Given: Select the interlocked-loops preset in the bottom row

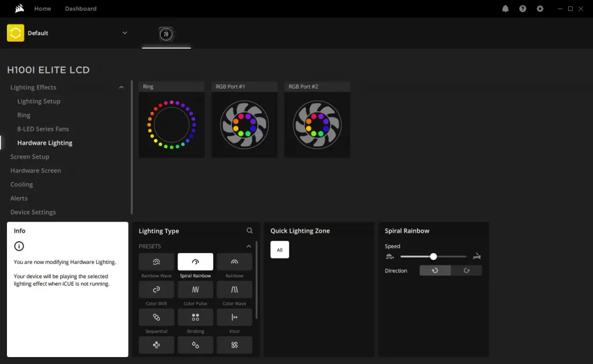Looking at the screenshot, I should [x=235, y=345].
